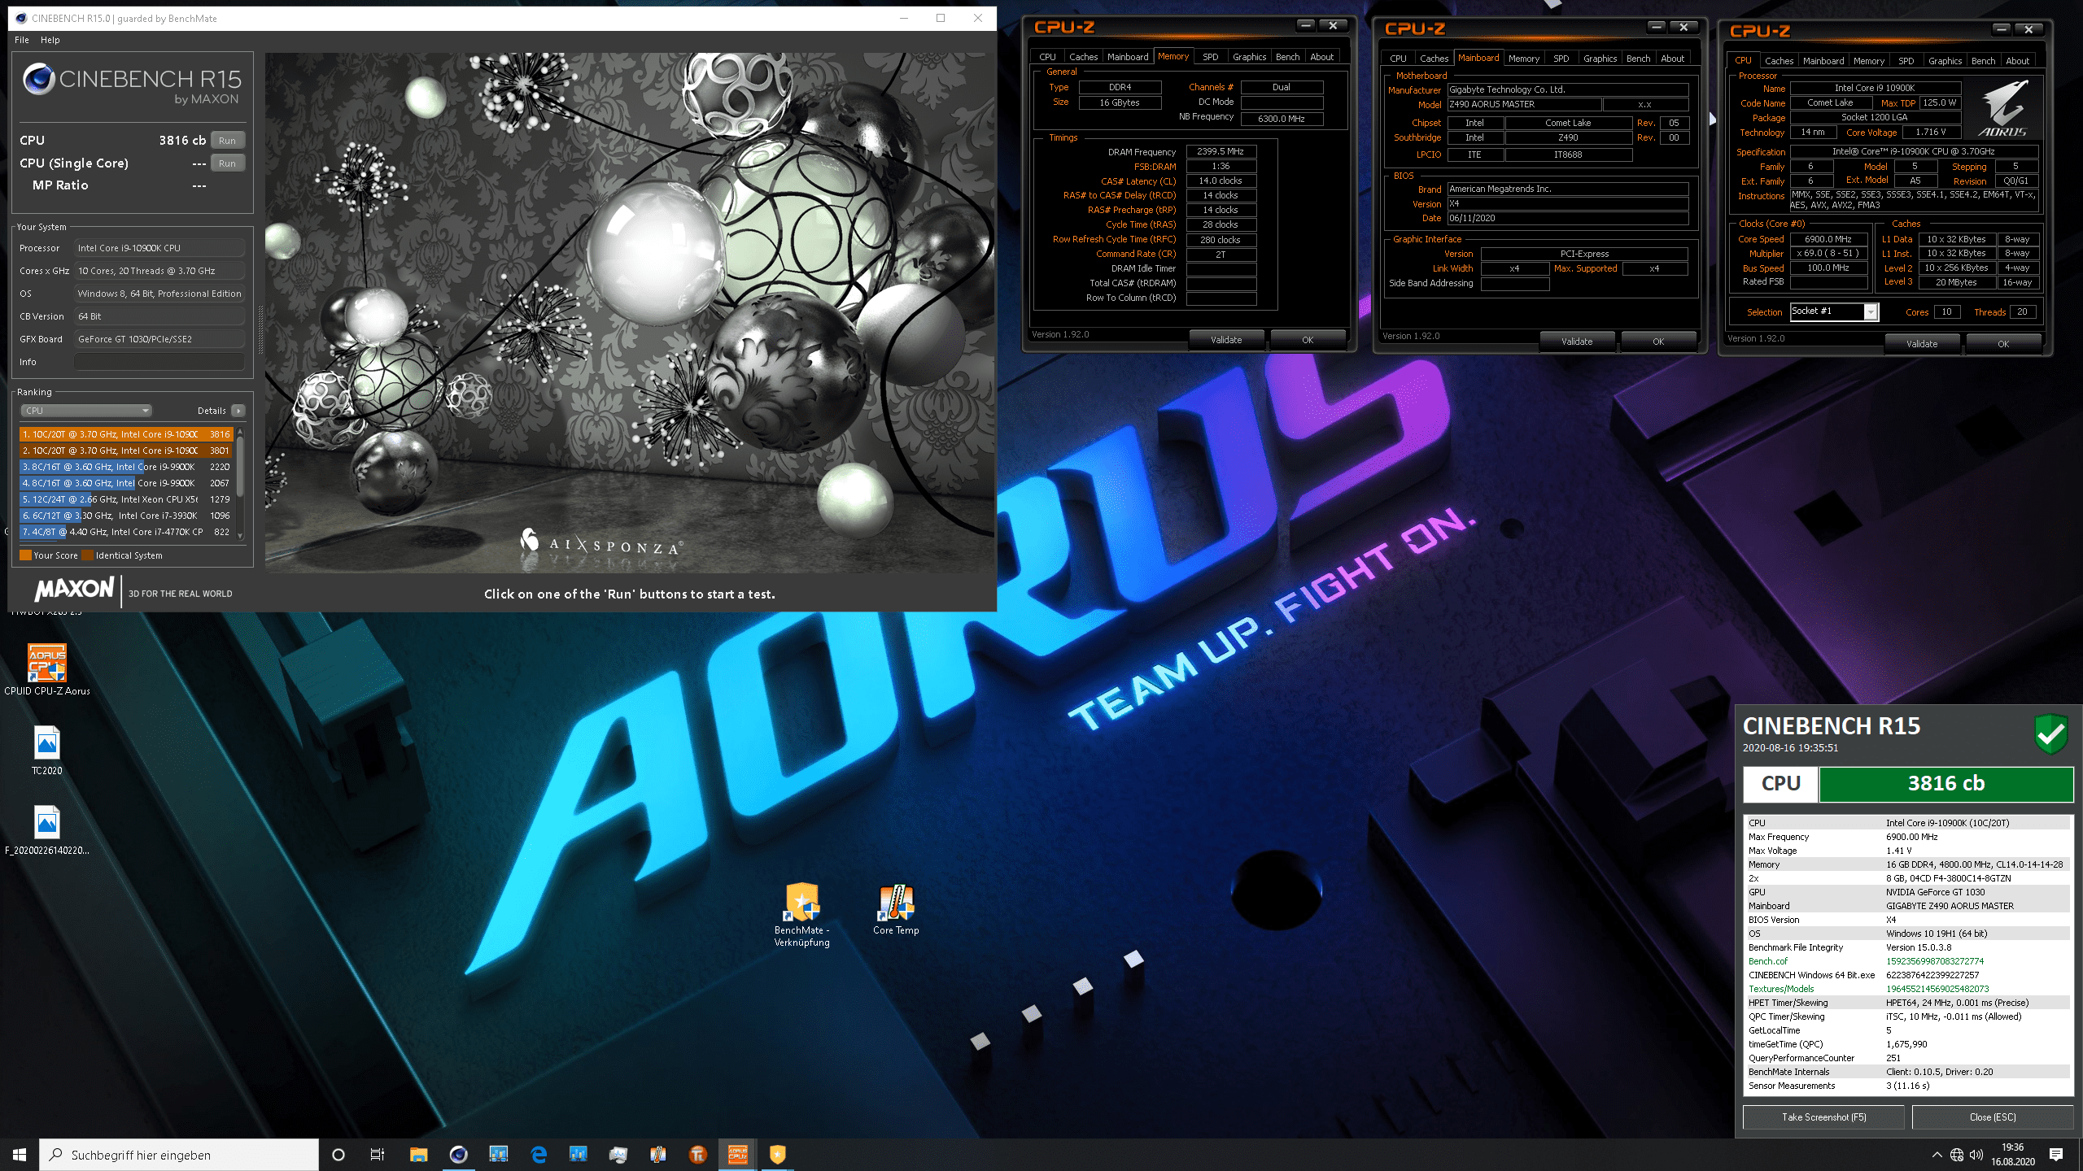
Task: Select ranking row 3 i9-9900K scoring 2220
Action: pyautogui.click(x=126, y=467)
